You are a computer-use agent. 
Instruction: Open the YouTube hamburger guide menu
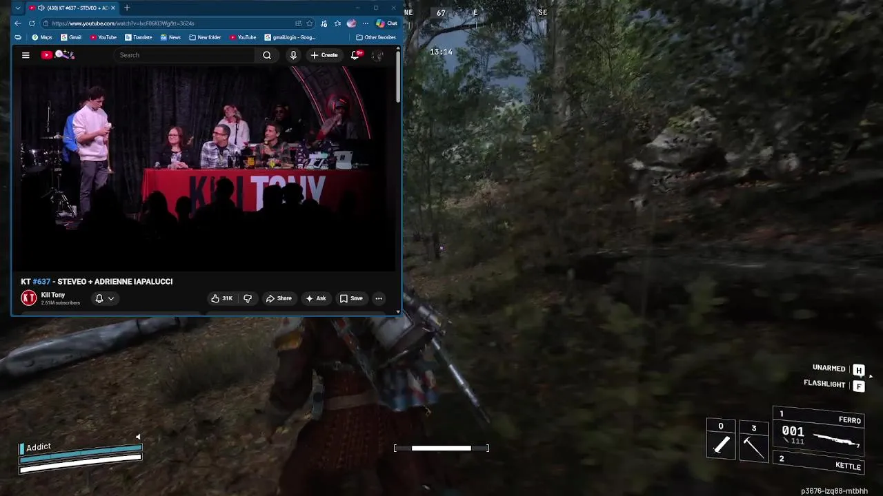pyautogui.click(x=26, y=55)
